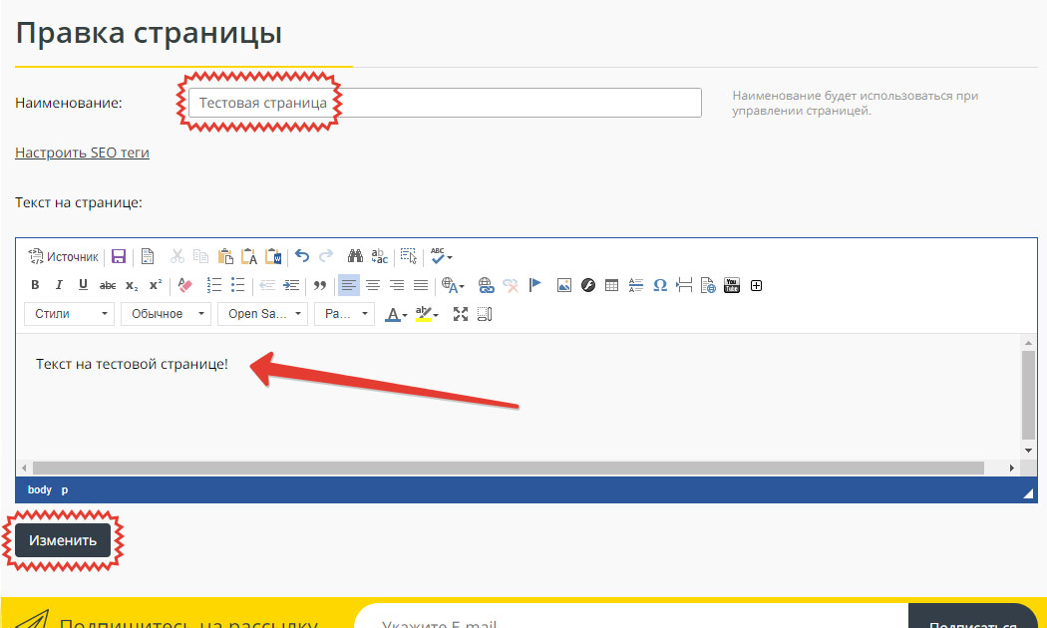This screenshot has height=628, width=1047.
Task: Insert a link with the chain icon
Action: pyautogui.click(x=487, y=286)
